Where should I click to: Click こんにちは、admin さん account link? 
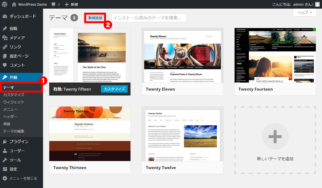pyautogui.click(x=293, y=4)
